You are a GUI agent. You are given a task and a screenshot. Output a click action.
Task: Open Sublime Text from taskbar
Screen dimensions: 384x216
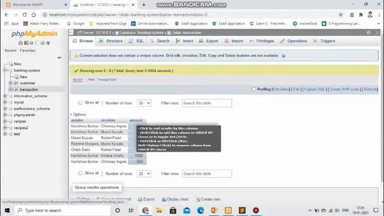pyautogui.click(x=242, y=211)
